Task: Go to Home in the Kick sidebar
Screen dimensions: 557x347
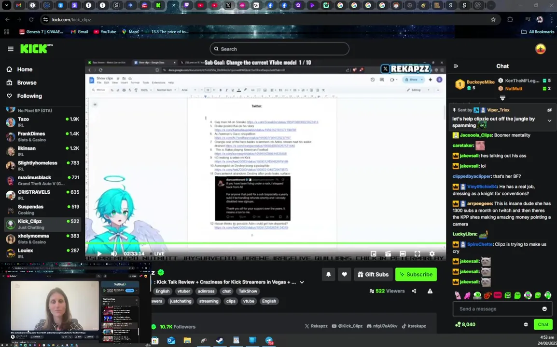Action: point(25,69)
